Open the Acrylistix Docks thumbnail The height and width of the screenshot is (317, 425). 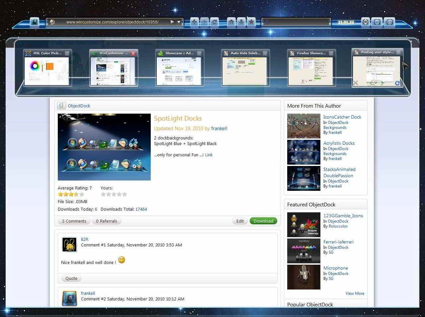[x=303, y=152]
